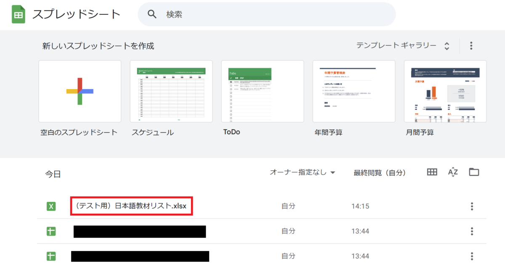Image resolution: width=505 pixels, height=265 pixels.
Task: Pick the 月間予算 template thumbnail
Action: pyautogui.click(x=445, y=91)
